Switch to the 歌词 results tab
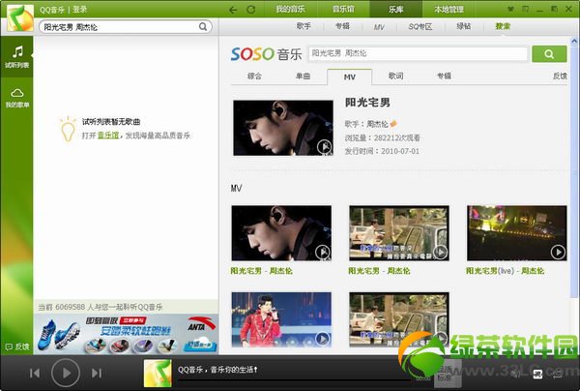 pyautogui.click(x=395, y=76)
